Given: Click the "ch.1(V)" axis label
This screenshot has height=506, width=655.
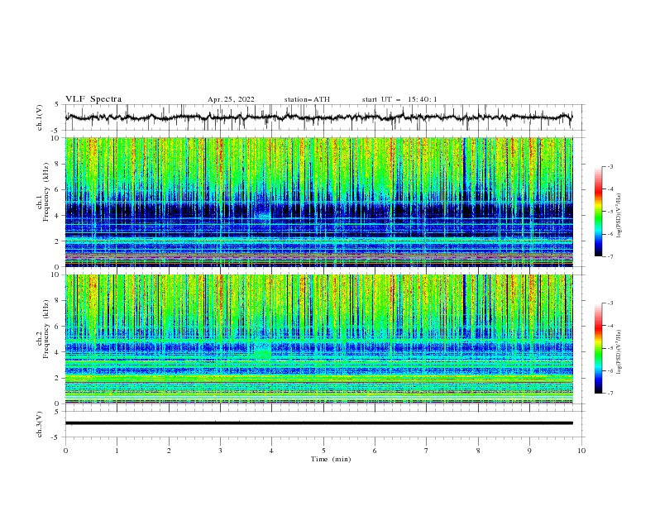Looking at the screenshot, I should (x=40, y=117).
